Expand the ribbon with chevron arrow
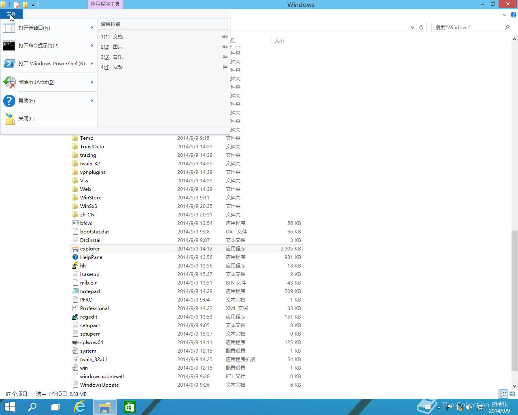This screenshot has width=518, height=415. (505, 15)
